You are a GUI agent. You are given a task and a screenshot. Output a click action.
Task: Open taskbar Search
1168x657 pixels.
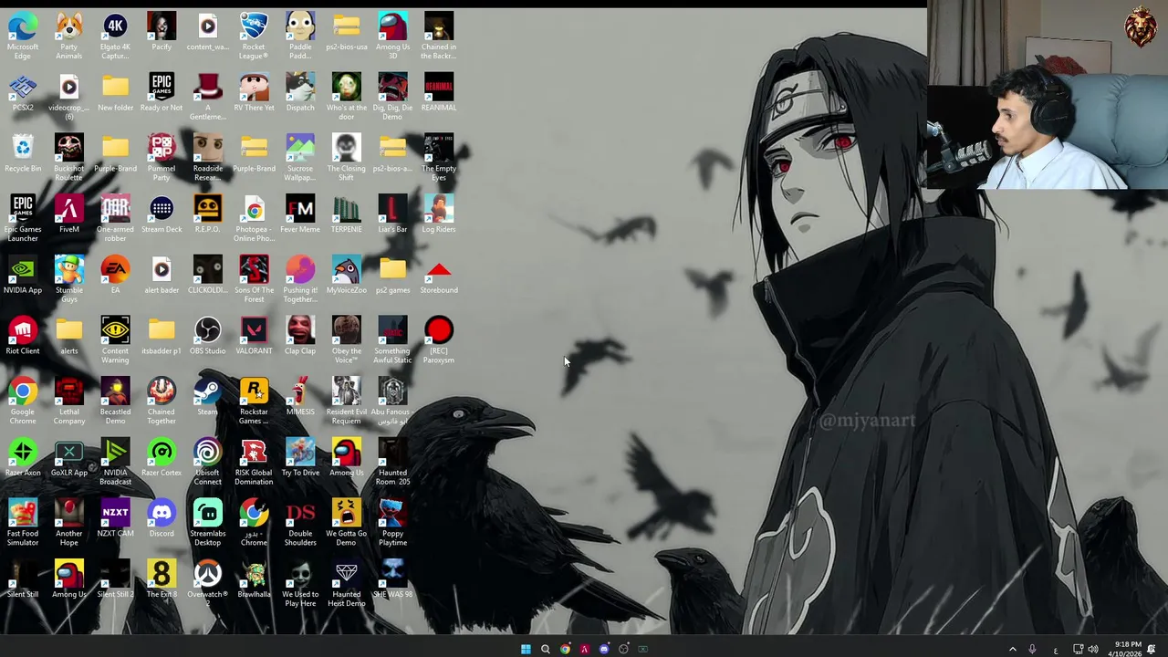coord(545,649)
